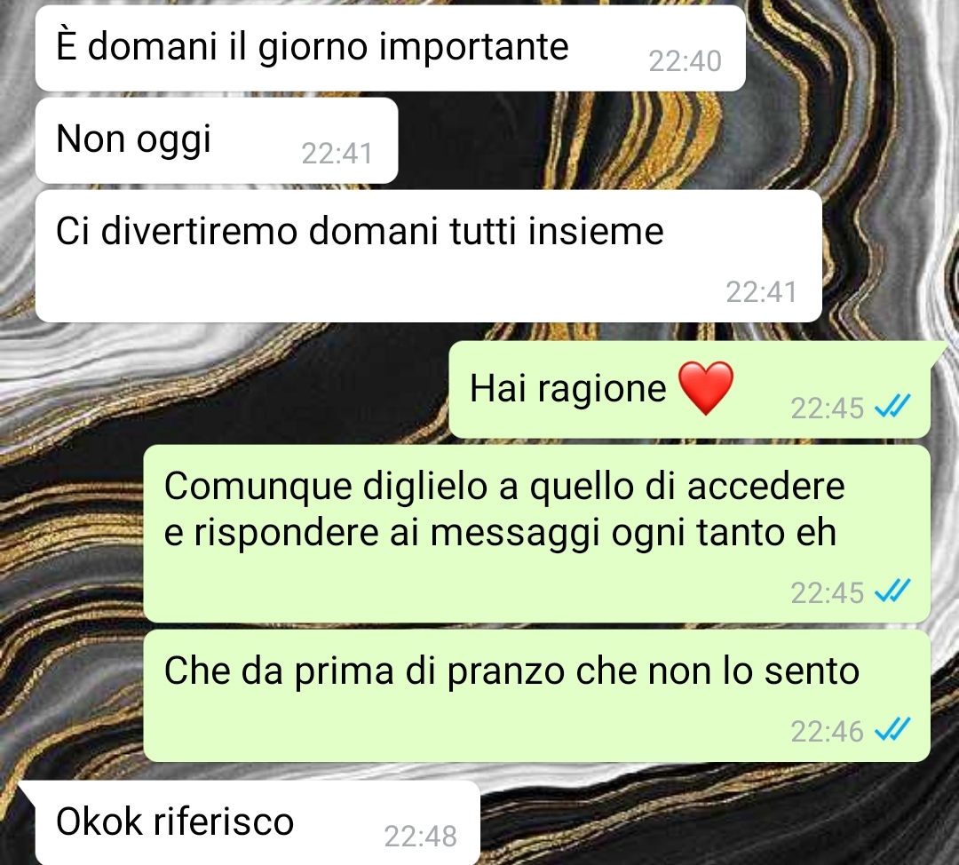
Task: Select message 'Comunque diglielo a quello di accedere'
Action: [536, 534]
